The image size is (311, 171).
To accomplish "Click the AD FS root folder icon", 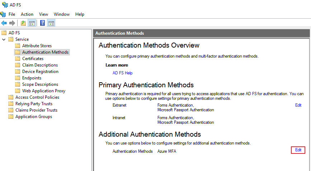I will tap(4, 33).
